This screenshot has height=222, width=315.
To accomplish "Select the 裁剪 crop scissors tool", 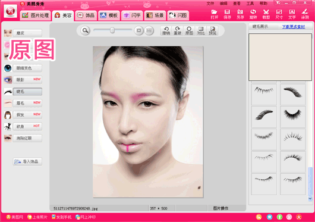I will 266,14.
